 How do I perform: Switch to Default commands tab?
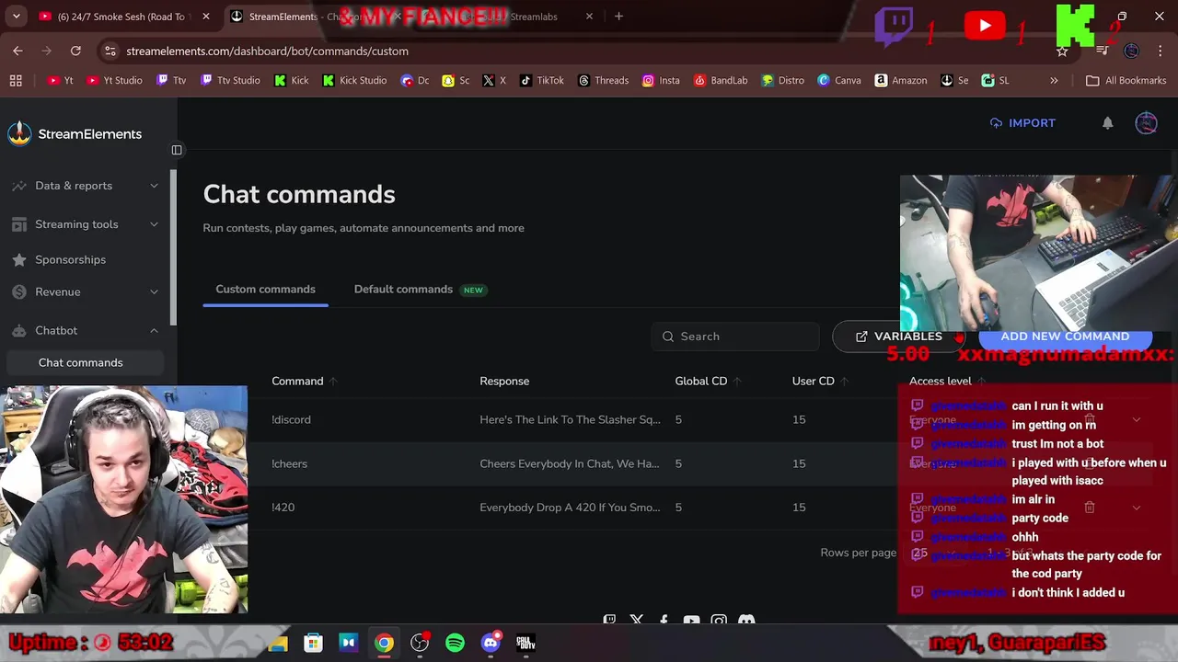point(419,289)
